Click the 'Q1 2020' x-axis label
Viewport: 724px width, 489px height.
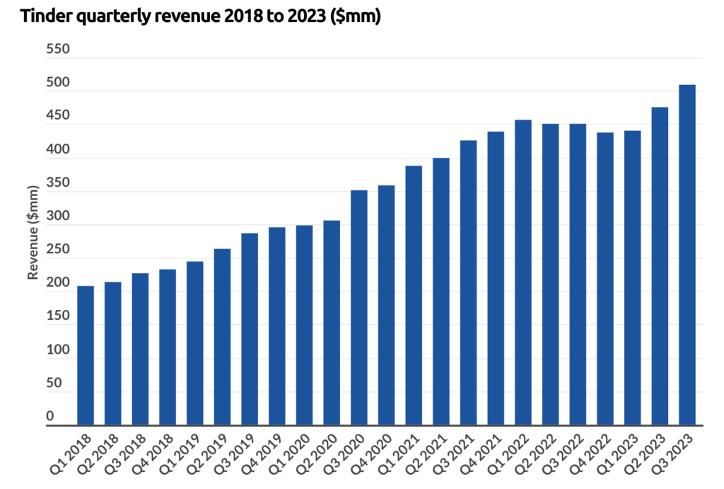[289, 454]
